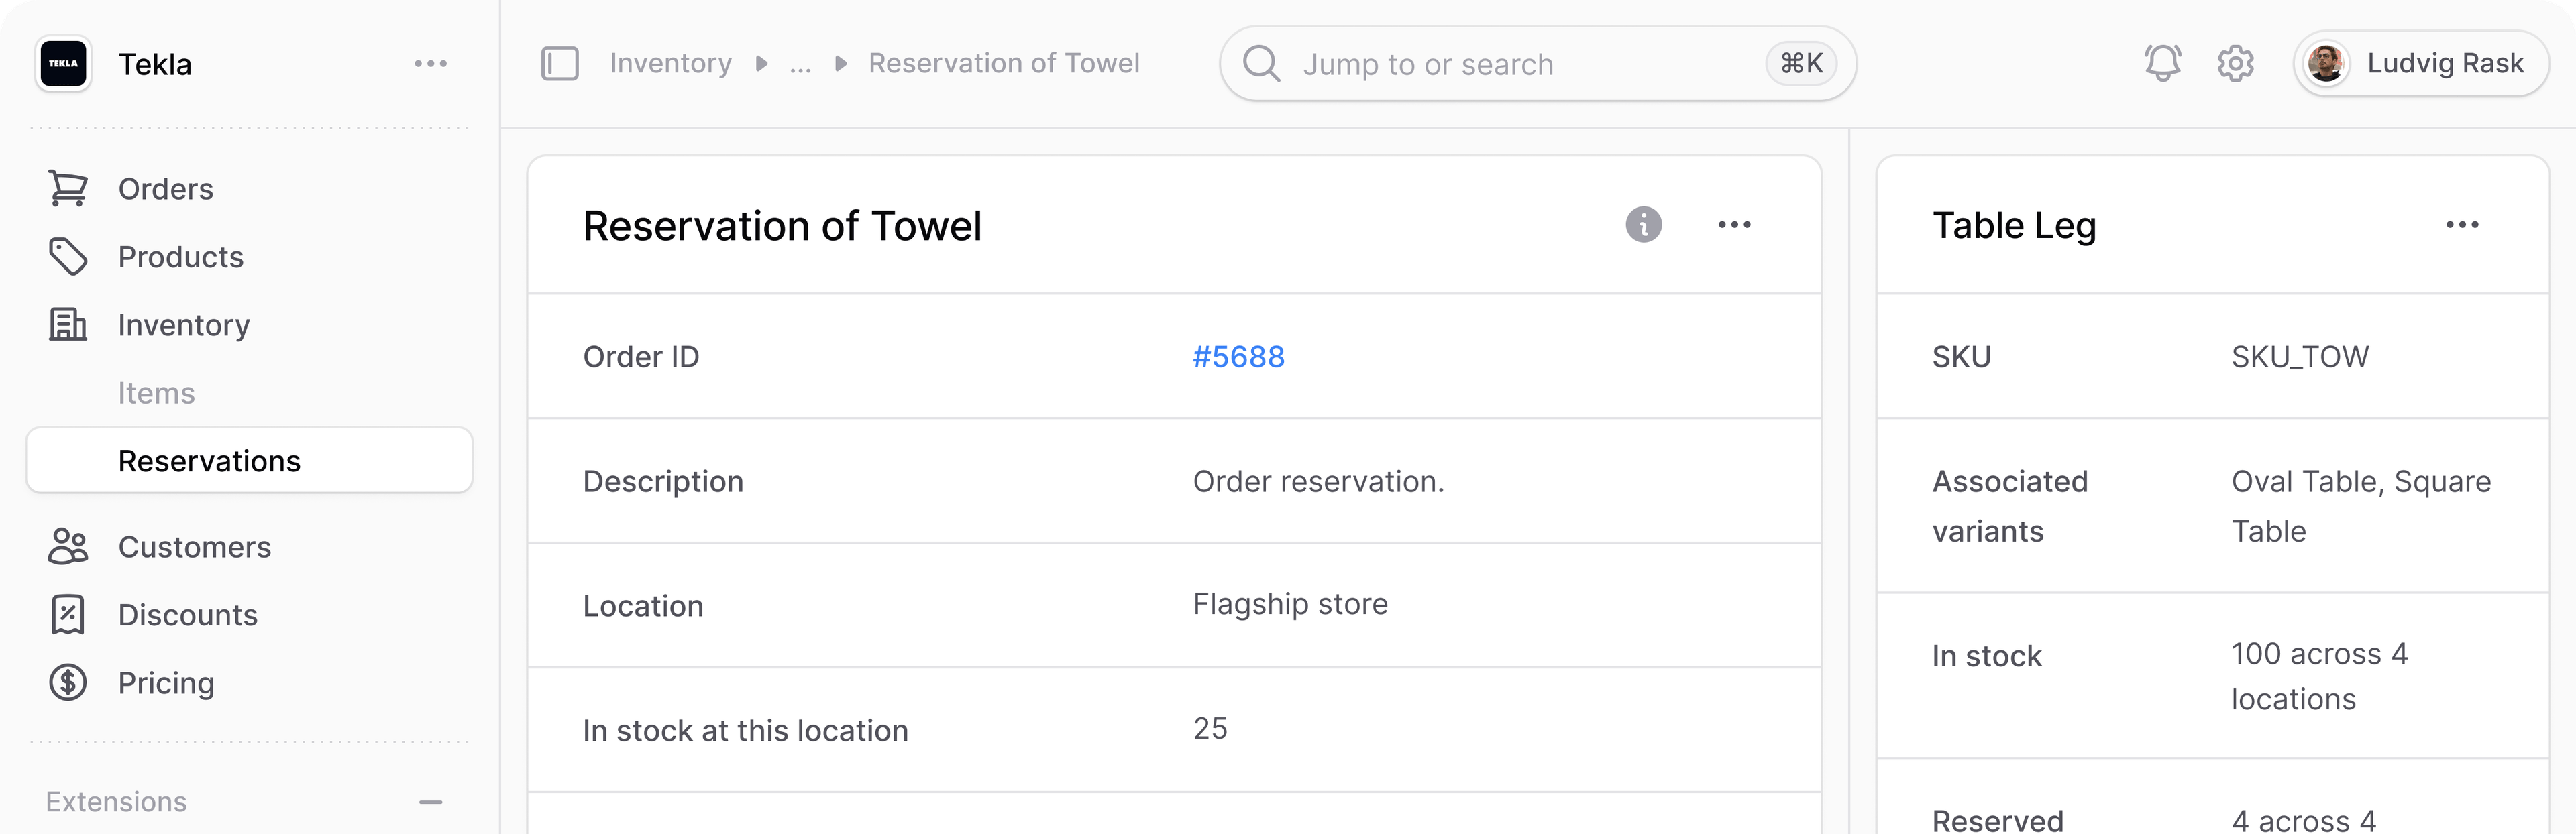2576x834 pixels.
Task: Click the Orders cart icon
Action: pyautogui.click(x=68, y=189)
